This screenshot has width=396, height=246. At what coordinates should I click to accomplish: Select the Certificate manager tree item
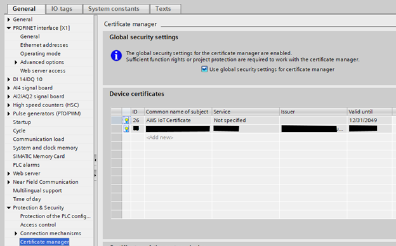coord(44,242)
